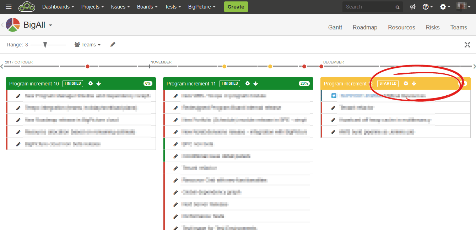The height and width of the screenshot is (230, 476).
Task: Open the user avatar profile menu
Action: (x=463, y=6)
